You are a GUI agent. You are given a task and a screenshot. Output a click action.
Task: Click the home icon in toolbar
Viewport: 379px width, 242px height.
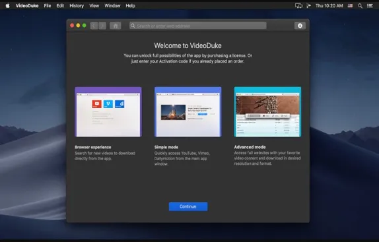[116, 26]
